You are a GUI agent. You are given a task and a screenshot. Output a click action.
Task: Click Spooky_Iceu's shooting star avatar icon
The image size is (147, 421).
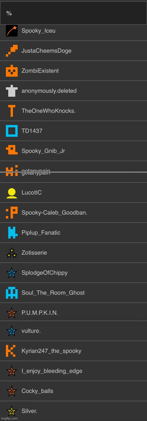coord(12,31)
